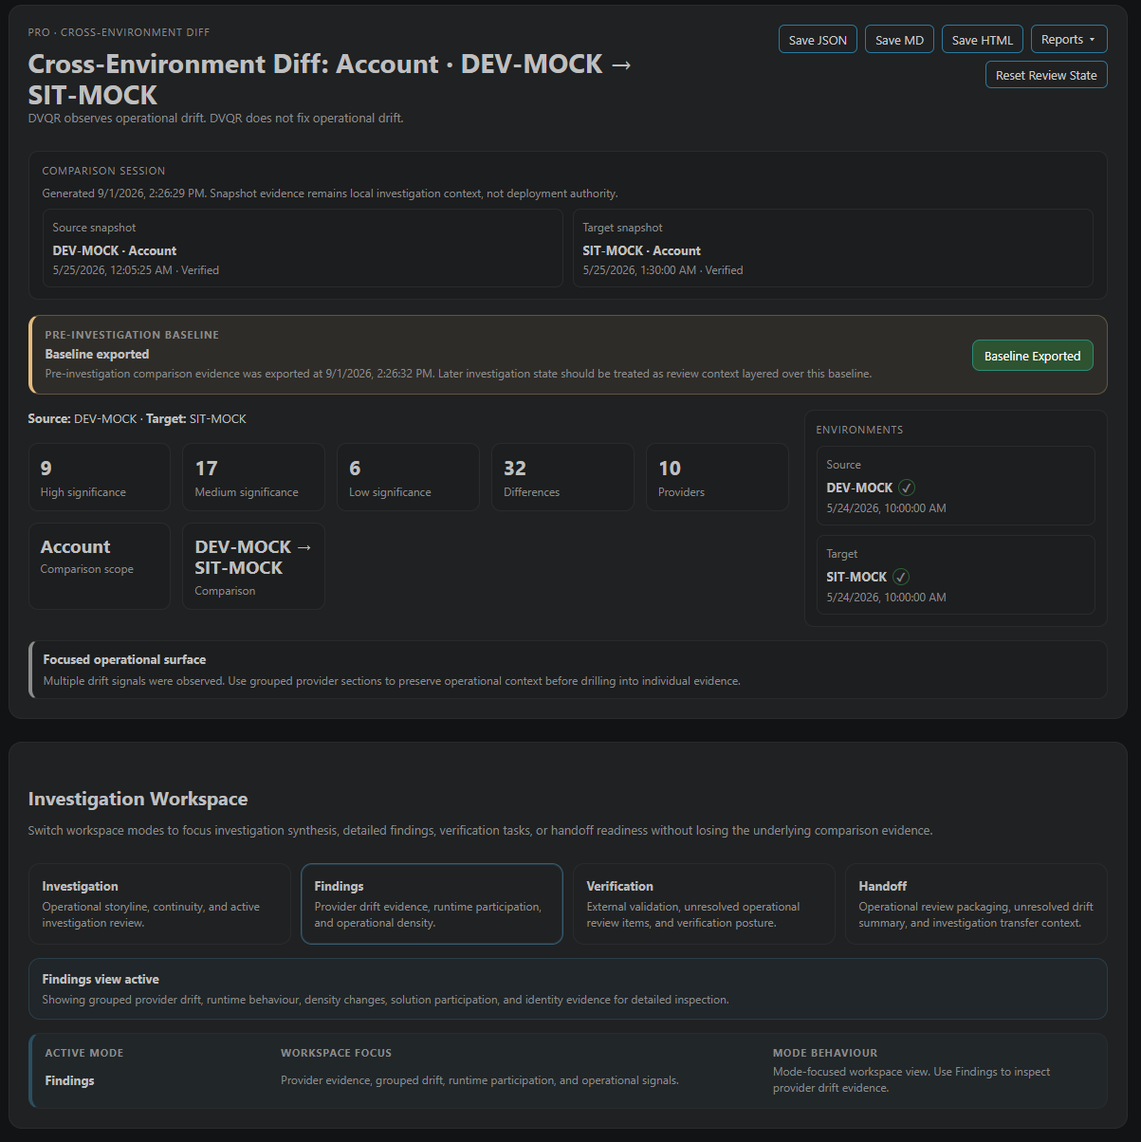Click the Focused operational surface notice
The height and width of the screenshot is (1142, 1141).
(568, 670)
